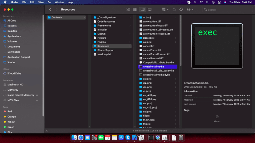This screenshot has width=255, height=143.
Task: Open the action (ellipsis) menu dropdown
Action: point(190,10)
